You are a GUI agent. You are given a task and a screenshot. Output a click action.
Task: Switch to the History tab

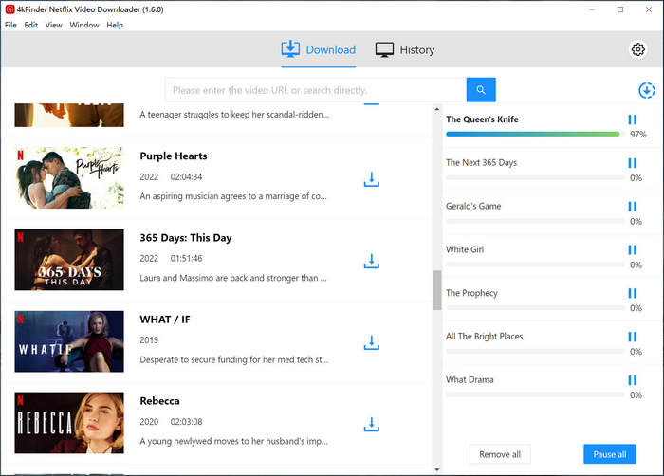coord(405,49)
